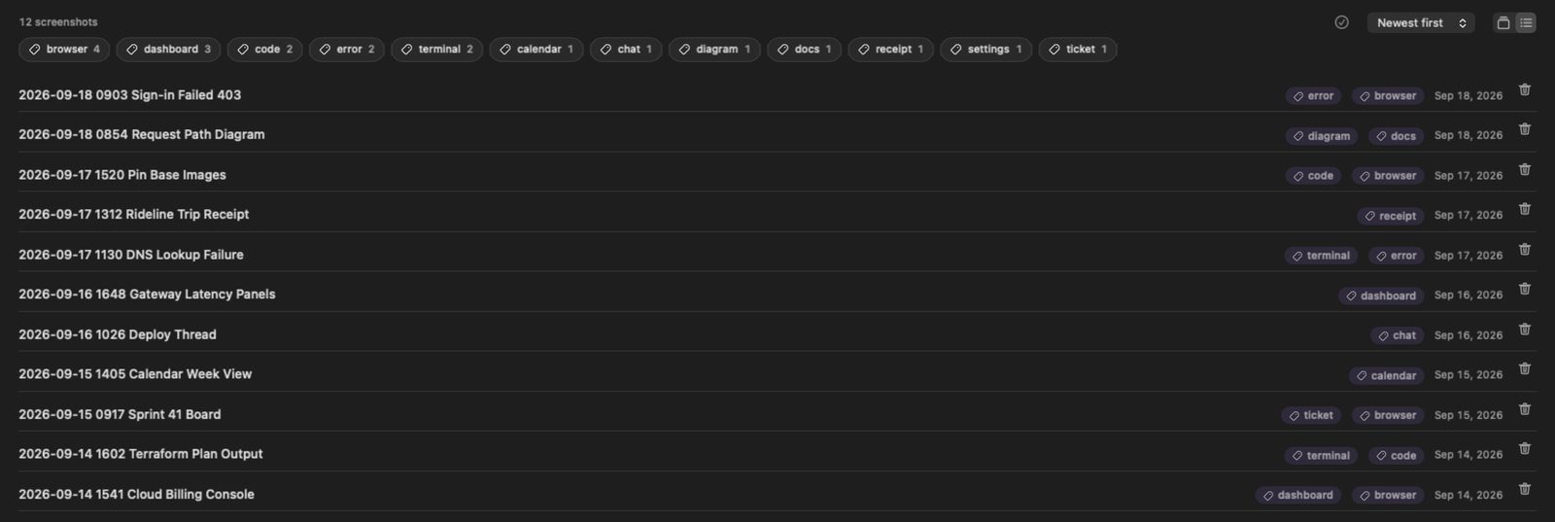This screenshot has width=1555, height=522.
Task: Enable selection mode with the checkmark circle
Action: click(x=1341, y=22)
